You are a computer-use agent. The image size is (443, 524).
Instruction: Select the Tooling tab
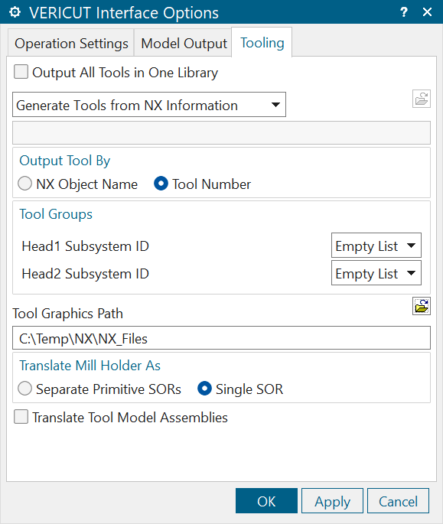[262, 43]
